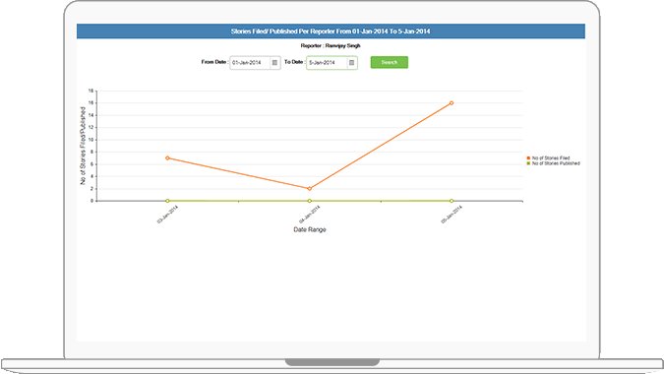Open the To Date calendar picker icon

351,63
